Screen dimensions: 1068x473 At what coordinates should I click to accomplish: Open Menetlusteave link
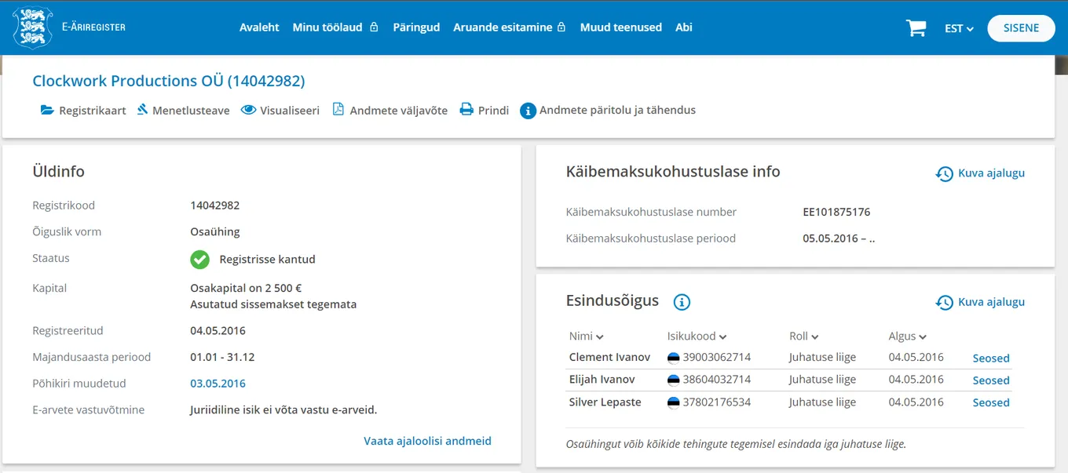[191, 111]
